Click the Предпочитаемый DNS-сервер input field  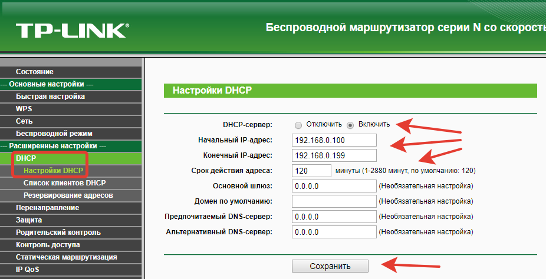(334, 217)
